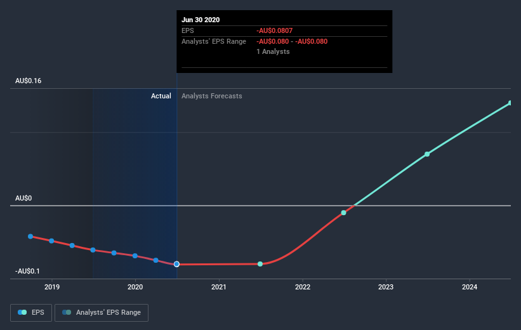Viewport: 521px width, 330px height.
Task: Click the 2022 x-axis label
Action: click(303, 287)
